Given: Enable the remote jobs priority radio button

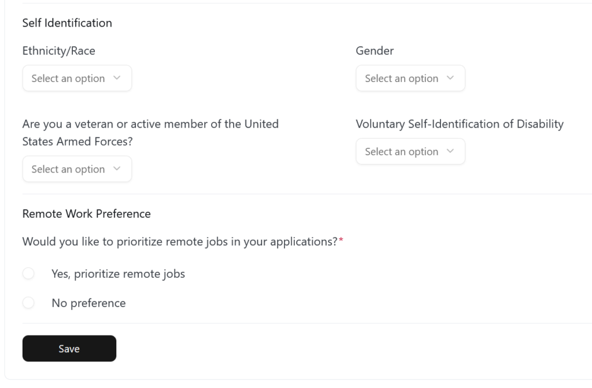Looking at the screenshot, I should pyautogui.click(x=28, y=273).
